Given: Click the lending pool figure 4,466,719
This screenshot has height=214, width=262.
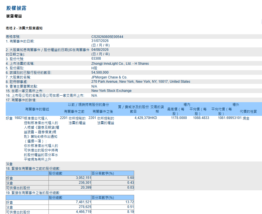Looking at the screenshot, I should [83, 212].
